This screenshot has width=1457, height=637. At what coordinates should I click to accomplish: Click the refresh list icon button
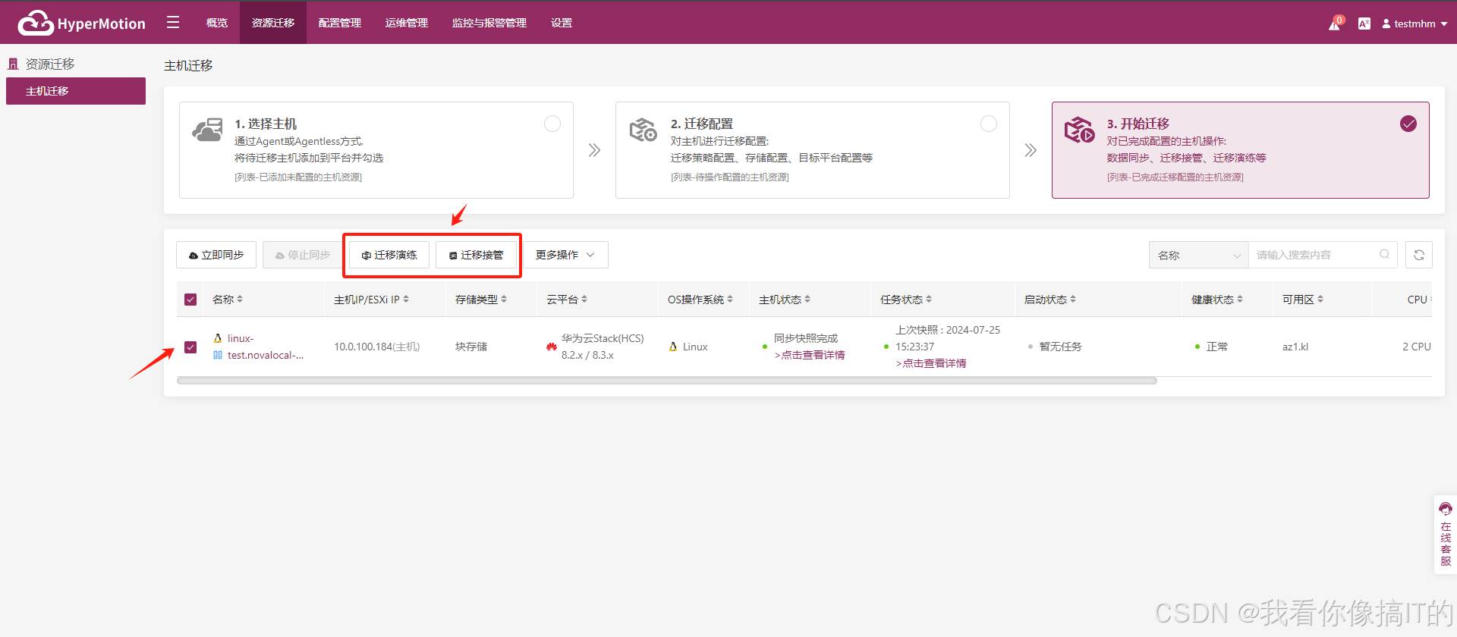pyautogui.click(x=1418, y=255)
